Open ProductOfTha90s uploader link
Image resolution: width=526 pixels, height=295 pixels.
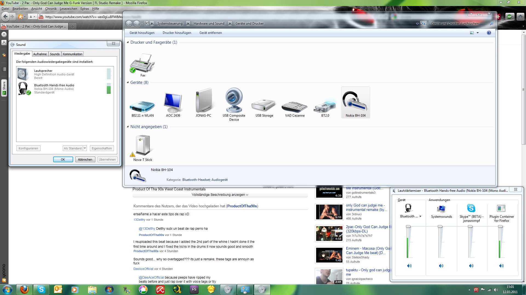242,206
